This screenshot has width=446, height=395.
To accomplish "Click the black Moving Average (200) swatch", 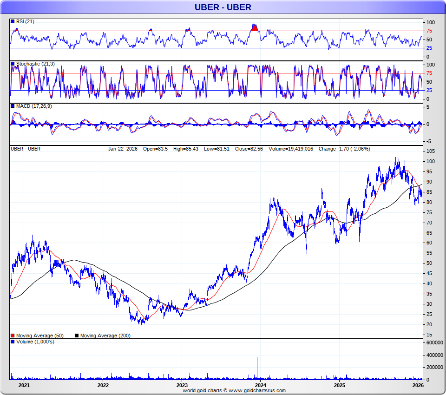I will (x=77, y=336).
